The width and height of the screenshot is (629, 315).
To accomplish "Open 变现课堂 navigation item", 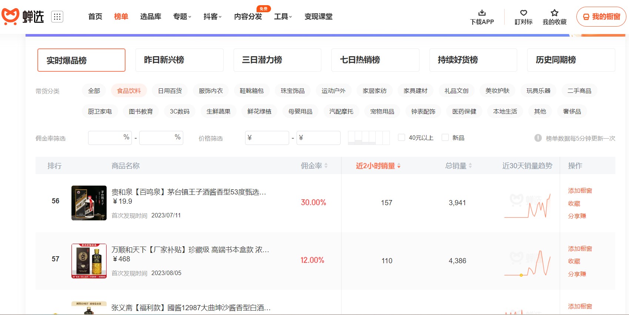I will coord(318,17).
